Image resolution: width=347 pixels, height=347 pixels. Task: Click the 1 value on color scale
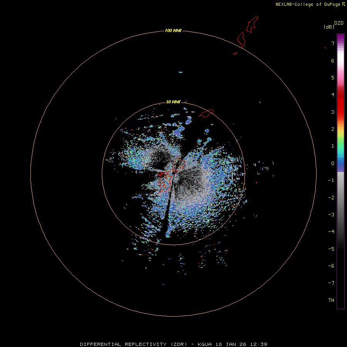tap(333, 146)
